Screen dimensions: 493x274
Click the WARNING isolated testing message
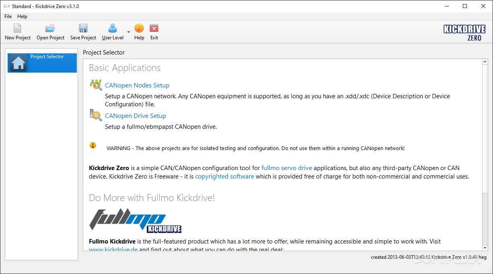tap(255, 148)
